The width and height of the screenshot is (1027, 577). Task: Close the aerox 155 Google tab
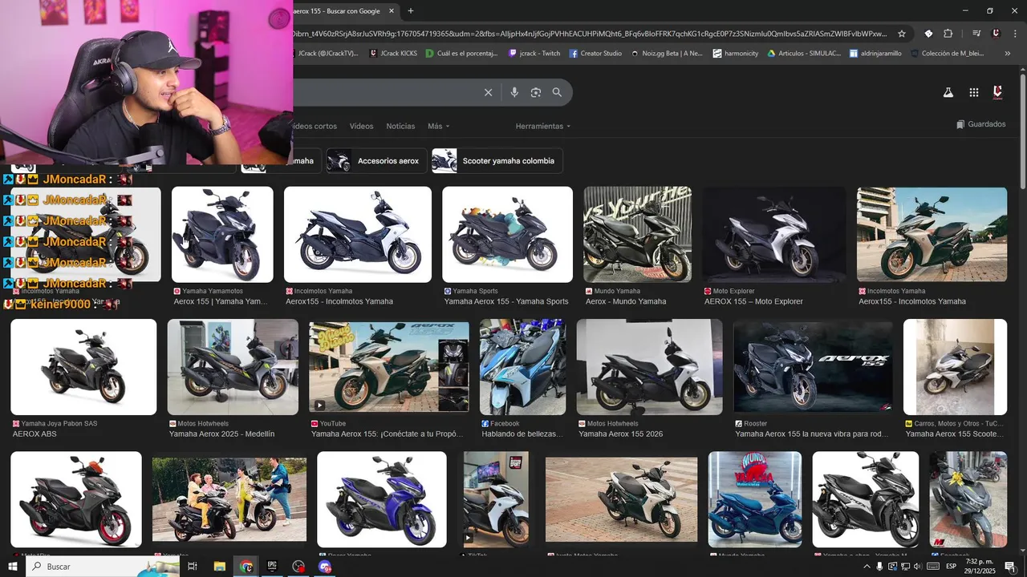click(x=392, y=11)
